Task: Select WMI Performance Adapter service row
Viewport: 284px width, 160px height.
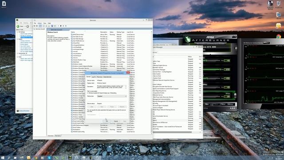Action: coord(103,125)
